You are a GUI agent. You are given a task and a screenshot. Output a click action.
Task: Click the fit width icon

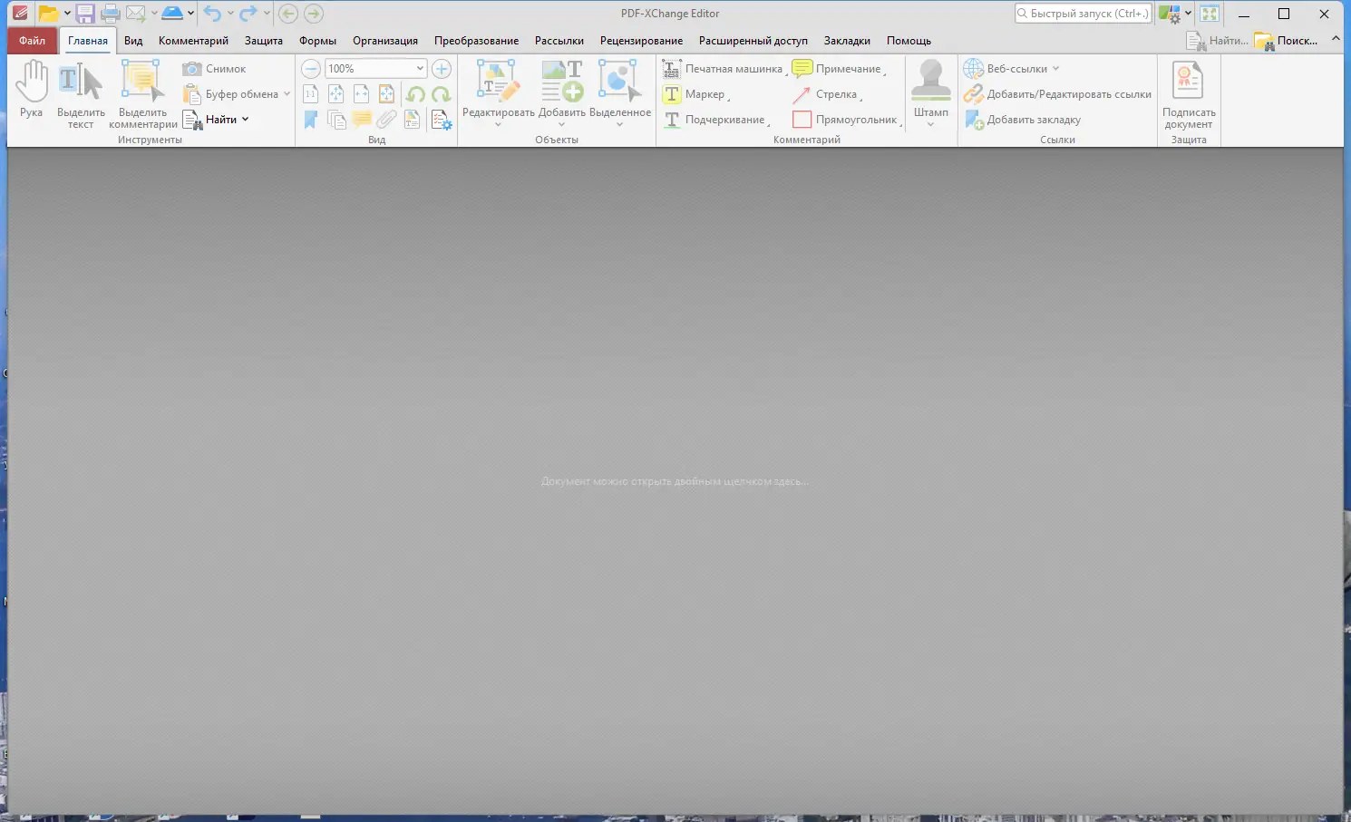tap(361, 94)
